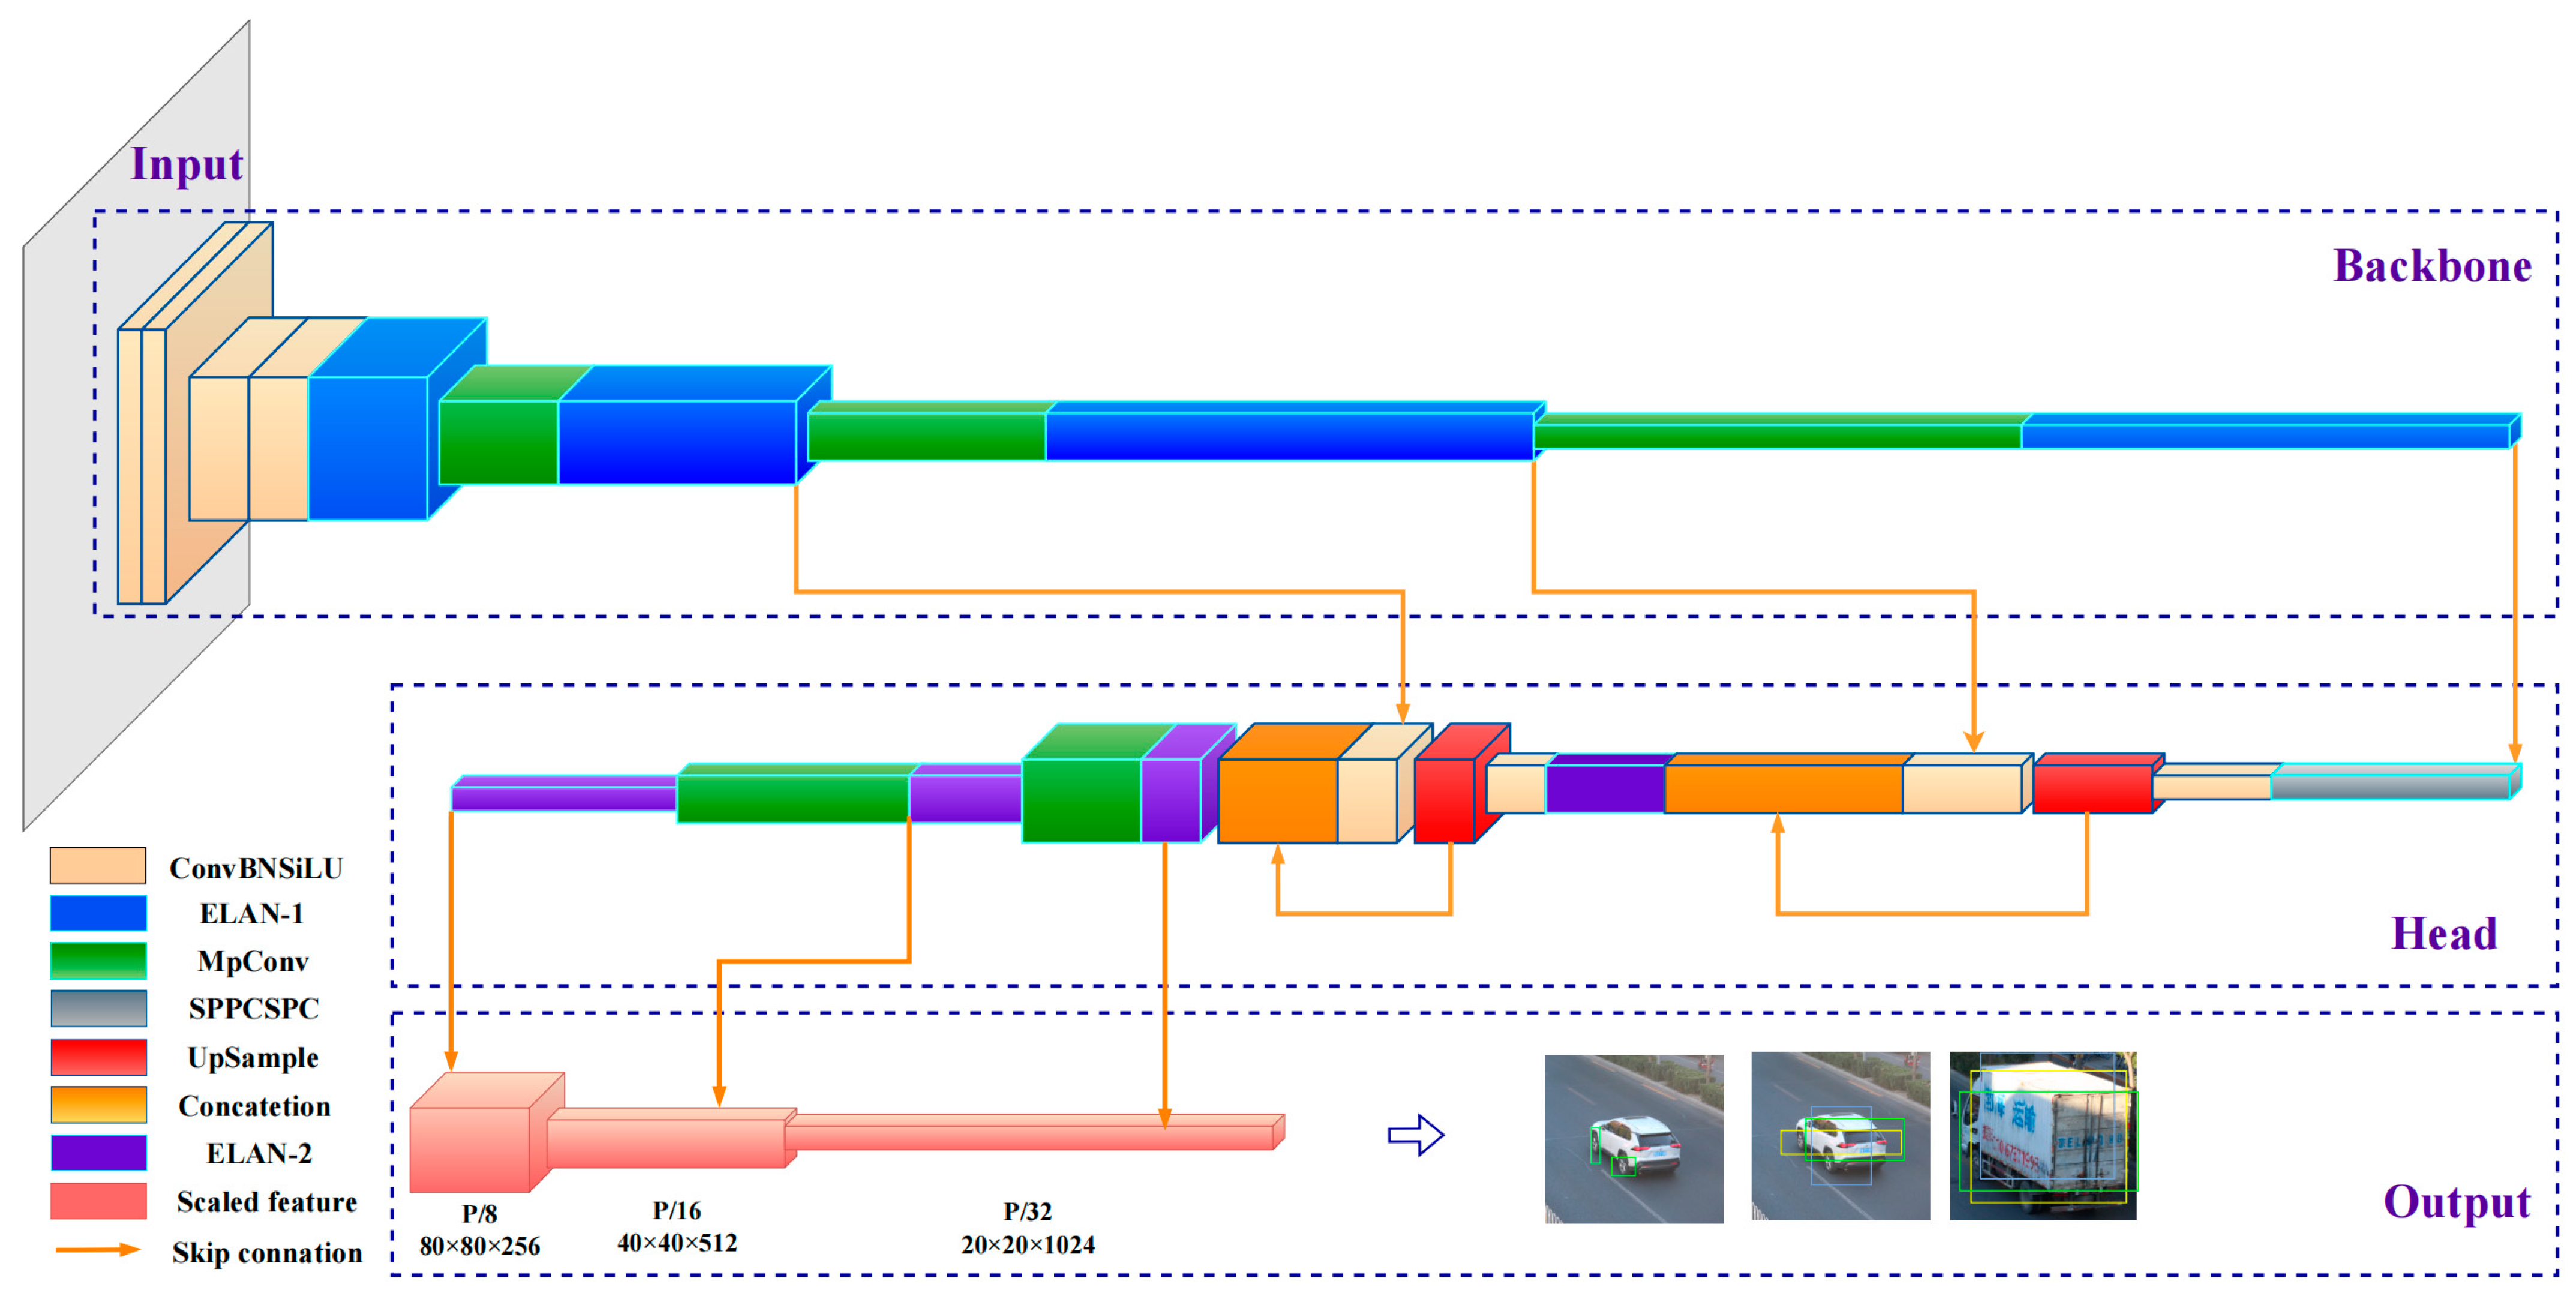Click the green MpConv legend swatch
2576x1296 pixels.
[98, 961]
